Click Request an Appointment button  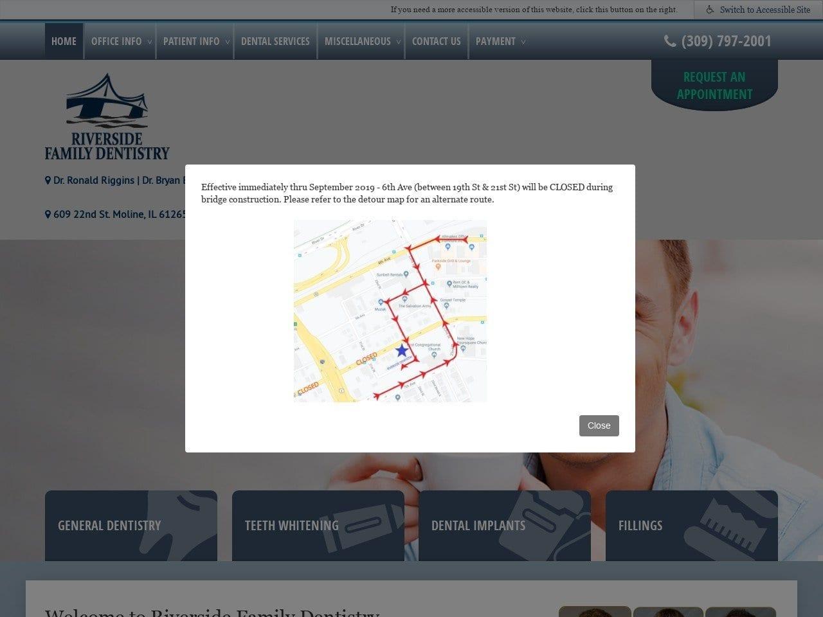714,85
